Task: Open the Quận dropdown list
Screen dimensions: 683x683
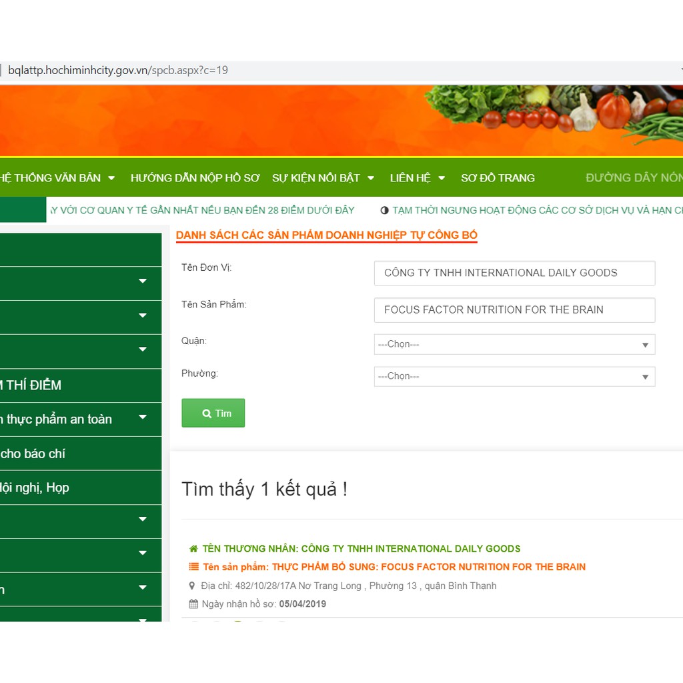Action: 514,344
